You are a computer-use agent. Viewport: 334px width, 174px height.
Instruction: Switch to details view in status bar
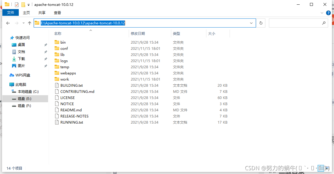pos(321,168)
